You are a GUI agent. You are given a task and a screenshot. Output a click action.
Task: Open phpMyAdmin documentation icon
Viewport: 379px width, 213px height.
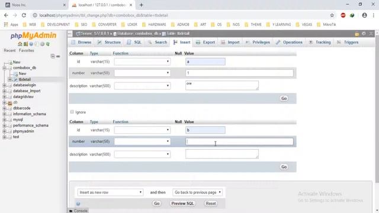[x=31, y=44]
